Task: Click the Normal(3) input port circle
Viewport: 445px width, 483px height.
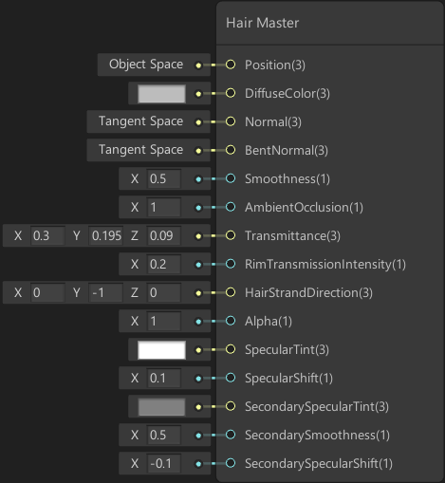Action: click(231, 121)
